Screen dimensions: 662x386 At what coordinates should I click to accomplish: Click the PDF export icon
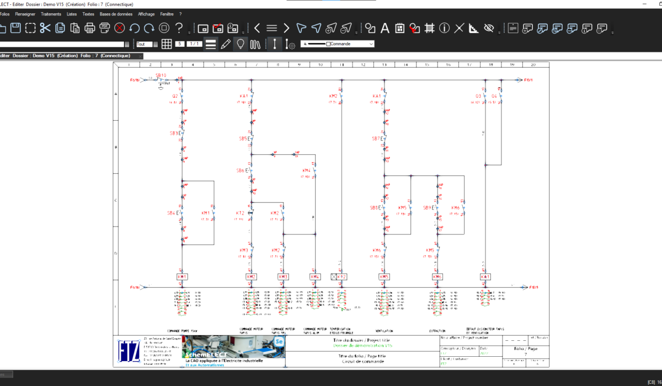click(105, 28)
